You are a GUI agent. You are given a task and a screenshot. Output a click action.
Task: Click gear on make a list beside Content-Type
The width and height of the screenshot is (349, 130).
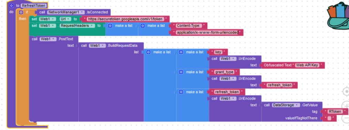click(x=143, y=25)
